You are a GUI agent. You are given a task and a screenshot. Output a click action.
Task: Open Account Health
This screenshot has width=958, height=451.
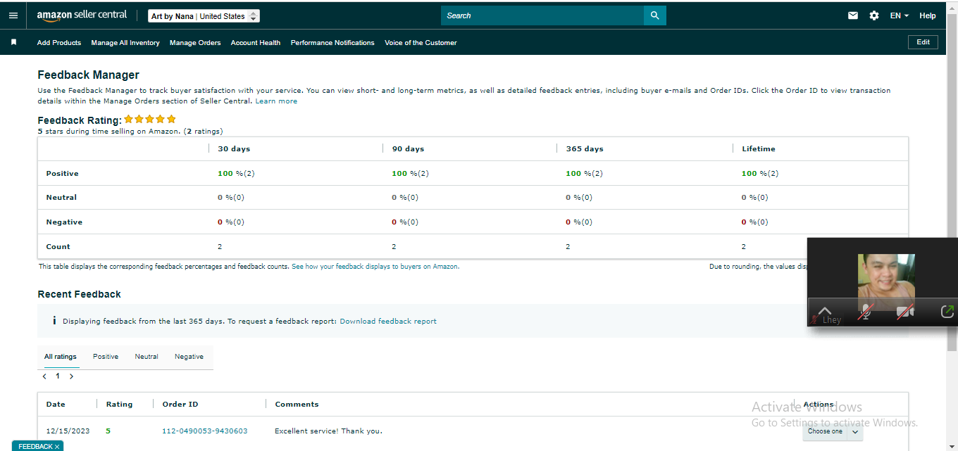[x=256, y=43]
